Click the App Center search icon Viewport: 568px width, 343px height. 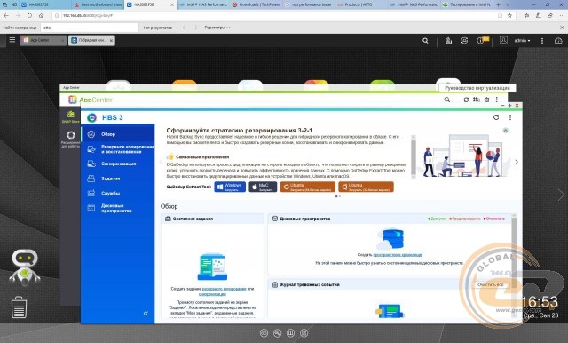(x=447, y=100)
